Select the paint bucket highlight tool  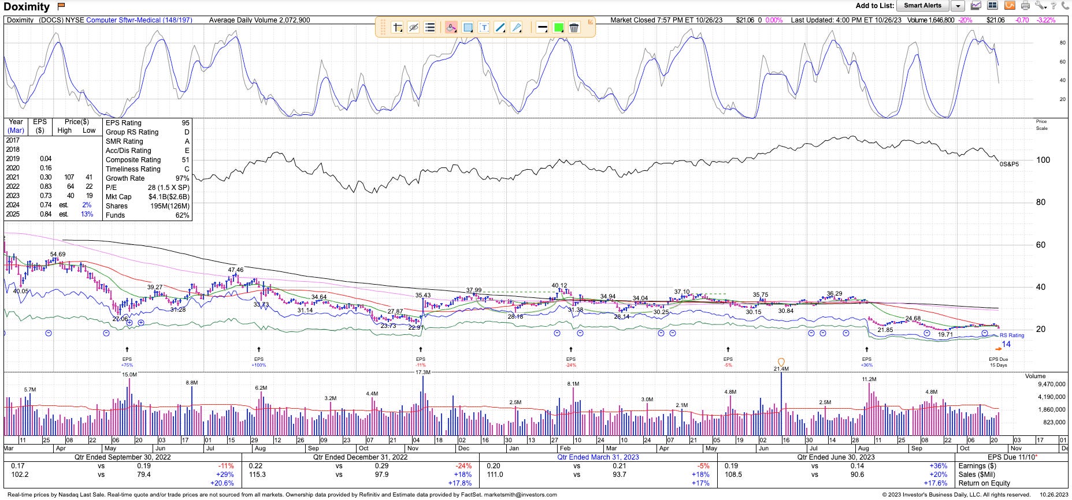click(451, 27)
